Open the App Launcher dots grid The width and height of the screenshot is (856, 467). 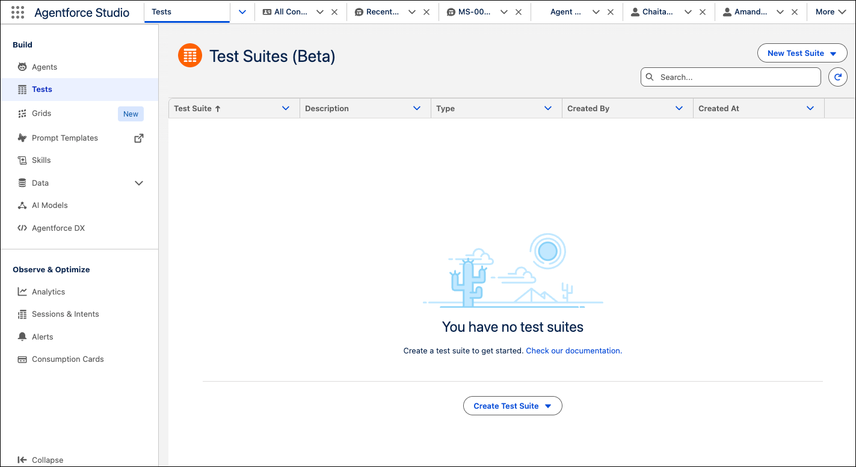click(18, 12)
